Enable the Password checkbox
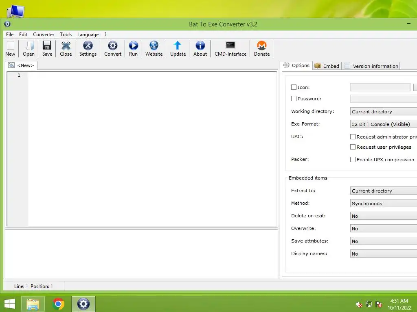 point(294,99)
